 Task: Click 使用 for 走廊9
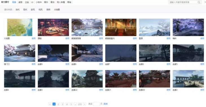(67, 64)
